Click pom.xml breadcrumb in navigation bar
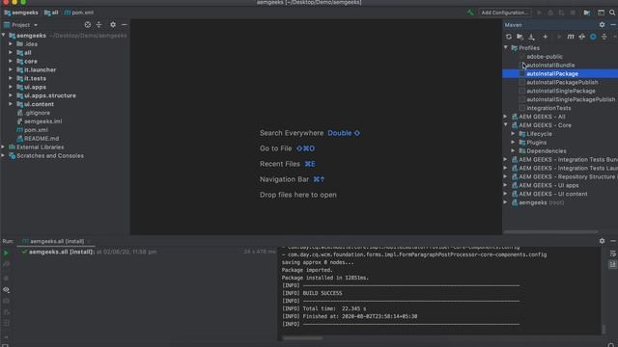 point(79,13)
